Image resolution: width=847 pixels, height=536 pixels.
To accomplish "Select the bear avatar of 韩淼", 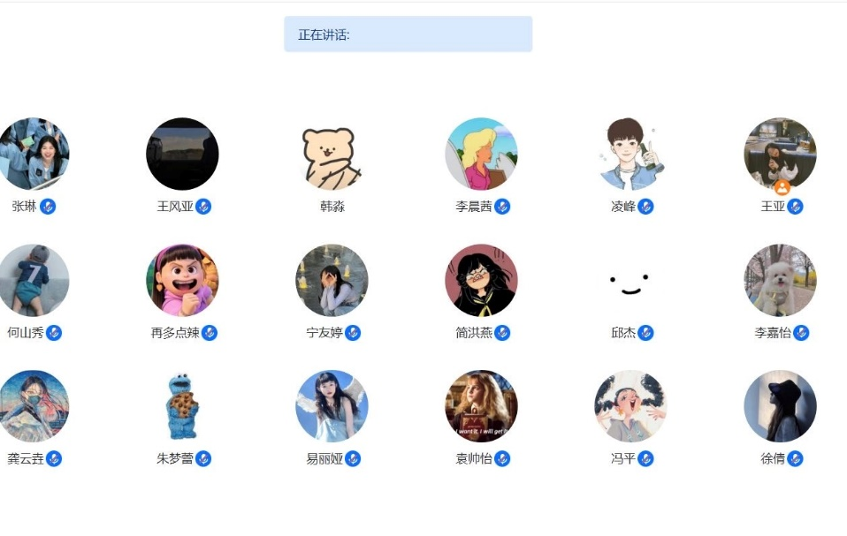I will coord(332,155).
